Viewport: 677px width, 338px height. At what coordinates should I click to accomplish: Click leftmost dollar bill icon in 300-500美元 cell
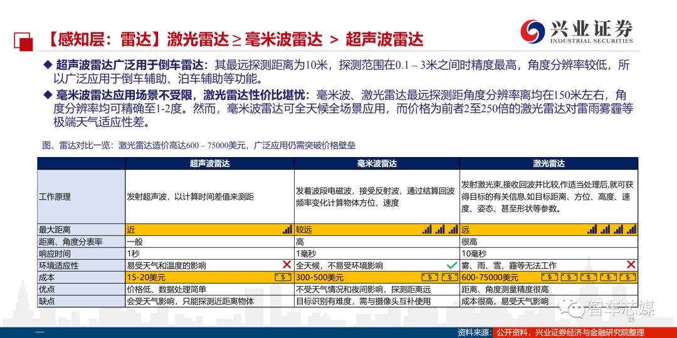pos(429,277)
